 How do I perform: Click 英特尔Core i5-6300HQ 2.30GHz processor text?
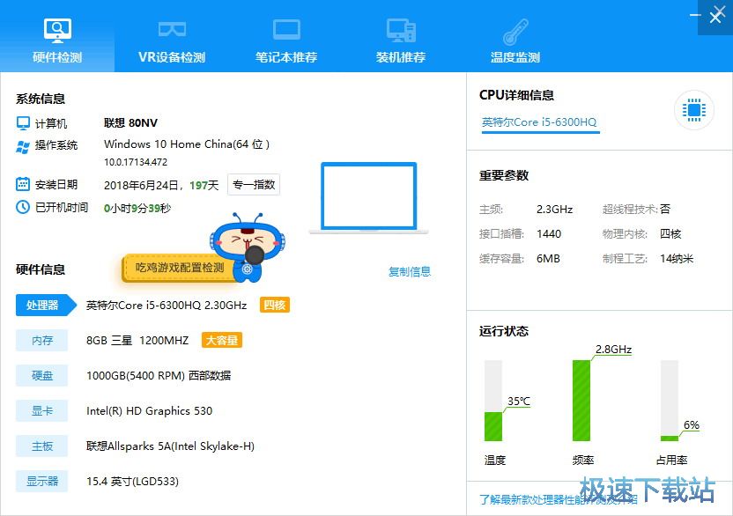(167, 306)
